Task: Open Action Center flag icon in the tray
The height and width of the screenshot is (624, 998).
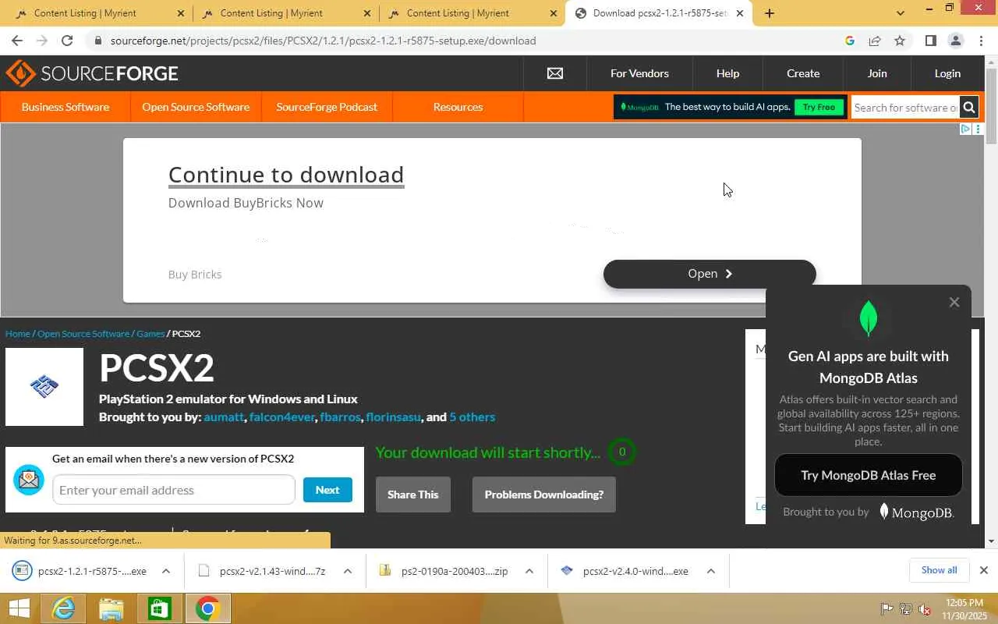Action: point(887,609)
